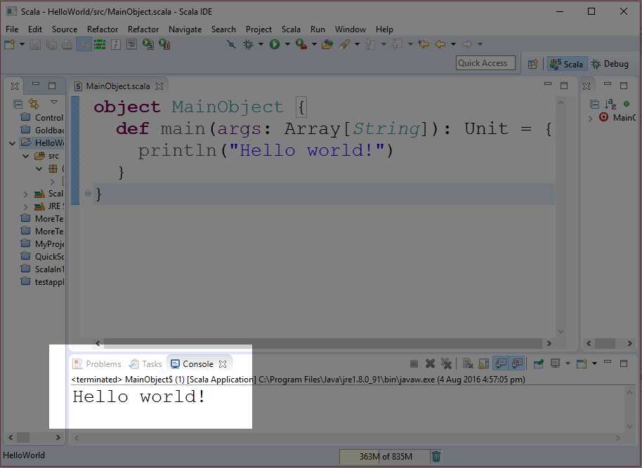Click the memory garbage collector trash icon
642x468 pixels.
(x=436, y=456)
